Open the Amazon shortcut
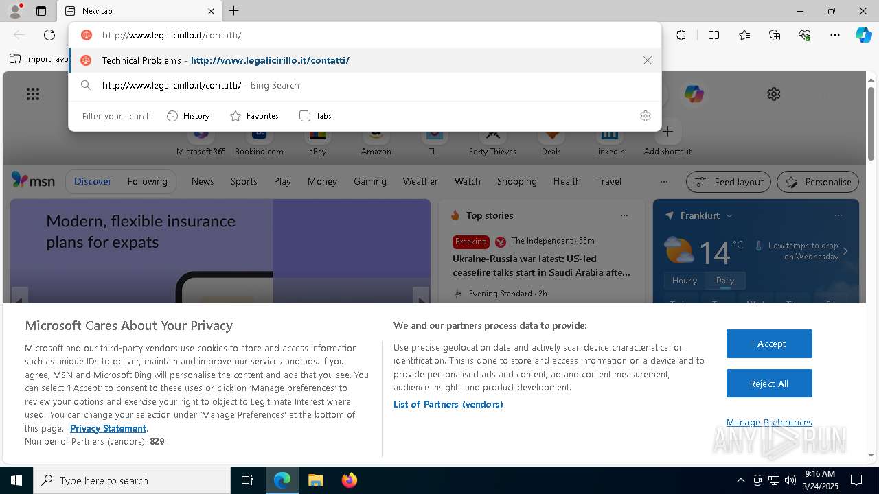The width and height of the screenshot is (879, 494). (x=376, y=141)
